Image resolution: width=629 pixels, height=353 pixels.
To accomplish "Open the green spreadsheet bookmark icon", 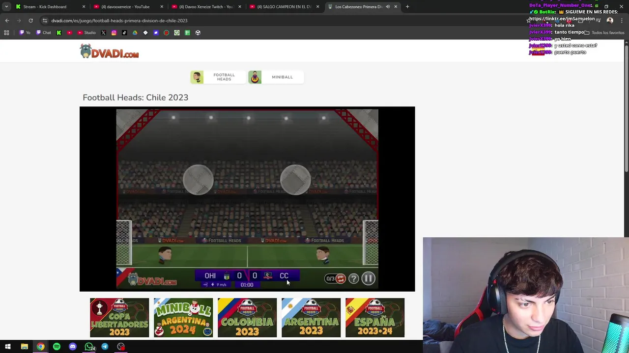I will pos(187,33).
